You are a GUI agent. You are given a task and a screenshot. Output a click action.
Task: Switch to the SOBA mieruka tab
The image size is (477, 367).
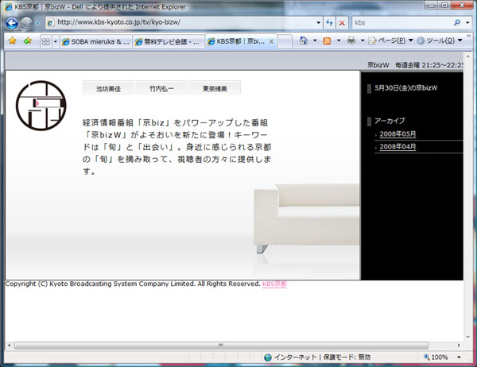[x=95, y=42]
